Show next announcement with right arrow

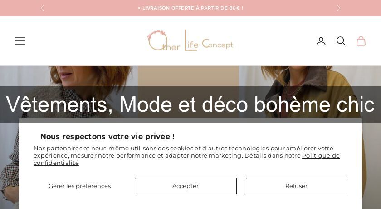click(x=338, y=8)
